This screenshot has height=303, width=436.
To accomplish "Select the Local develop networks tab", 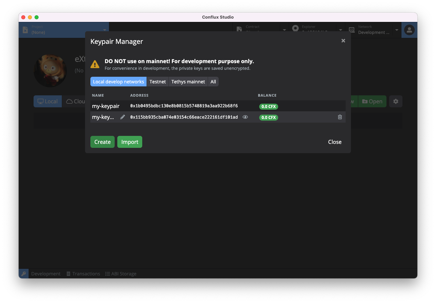I will click(118, 82).
